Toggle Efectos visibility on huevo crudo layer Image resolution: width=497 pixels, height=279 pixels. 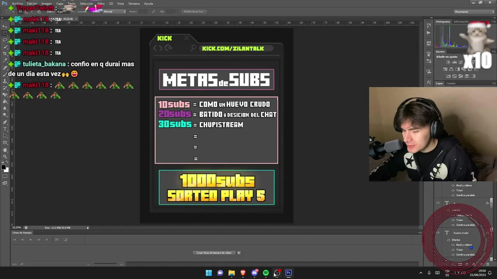[448, 240]
